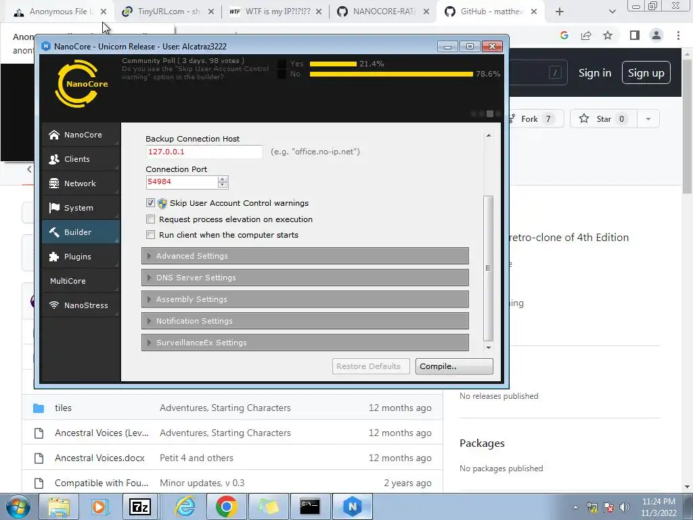Open the Star button dropdown arrow
This screenshot has height=520, width=693.
(648, 118)
